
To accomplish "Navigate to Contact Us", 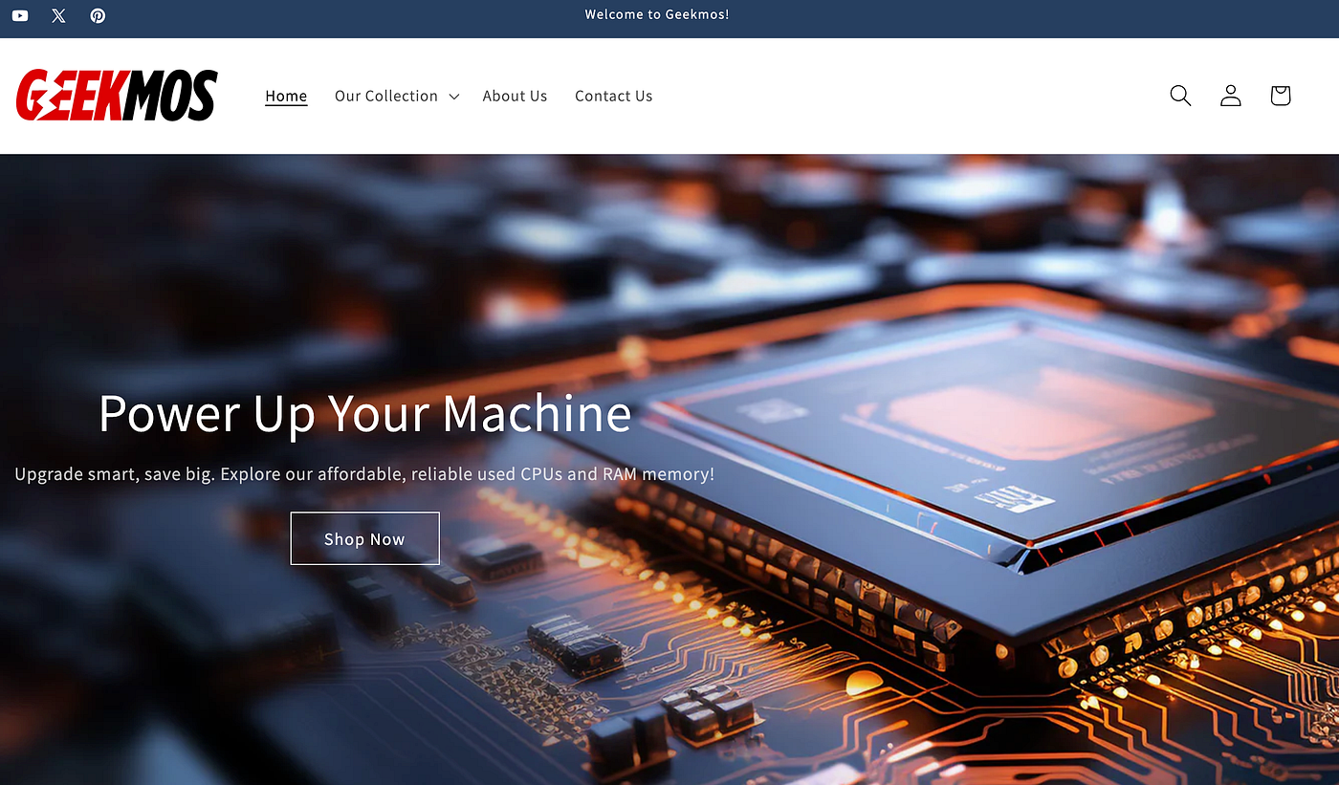I will coord(614,97).
